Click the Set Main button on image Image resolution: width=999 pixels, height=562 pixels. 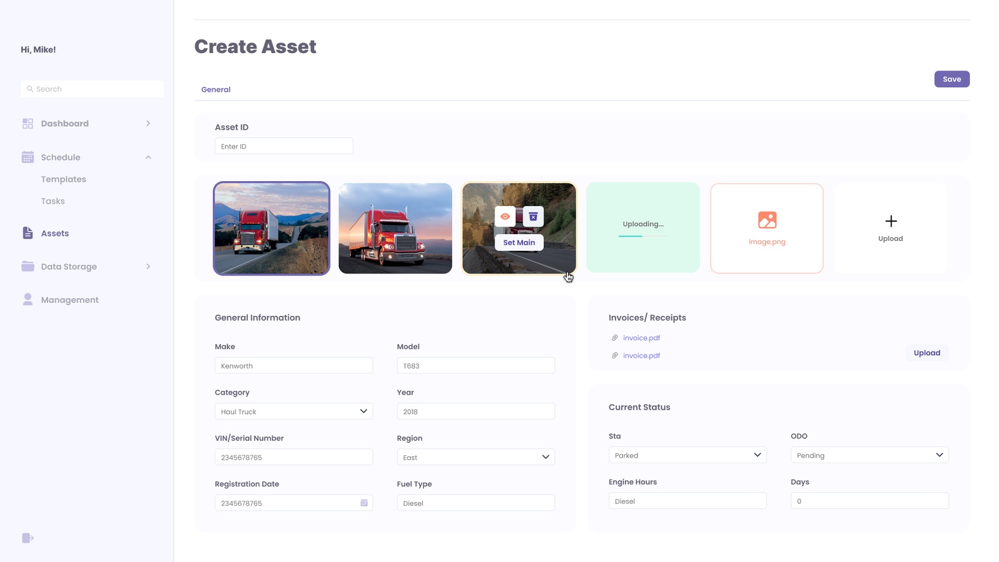(519, 242)
